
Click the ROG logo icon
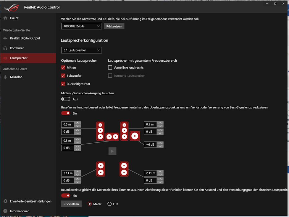12,7
